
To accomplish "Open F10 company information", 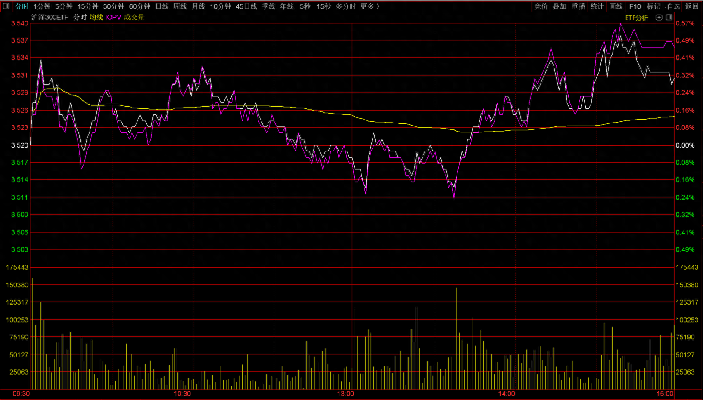I will coord(635,6).
